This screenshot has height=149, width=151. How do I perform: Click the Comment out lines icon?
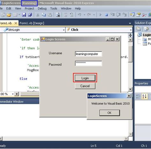point(66,15)
